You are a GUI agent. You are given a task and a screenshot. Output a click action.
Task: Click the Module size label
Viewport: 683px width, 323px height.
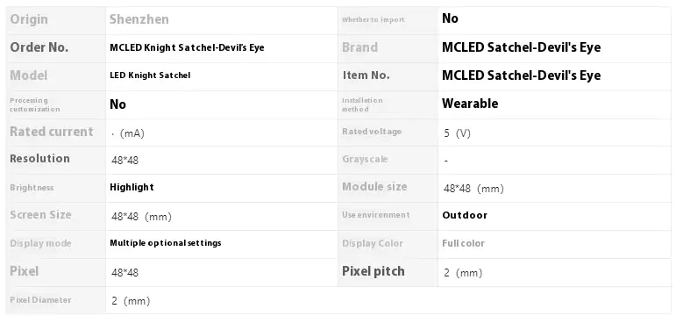pyautogui.click(x=374, y=187)
